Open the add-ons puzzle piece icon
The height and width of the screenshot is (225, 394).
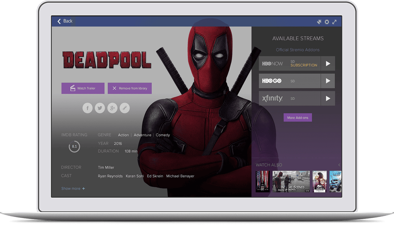click(x=319, y=22)
